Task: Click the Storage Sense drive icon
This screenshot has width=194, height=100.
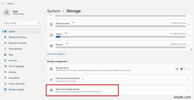Action: pos(51,69)
